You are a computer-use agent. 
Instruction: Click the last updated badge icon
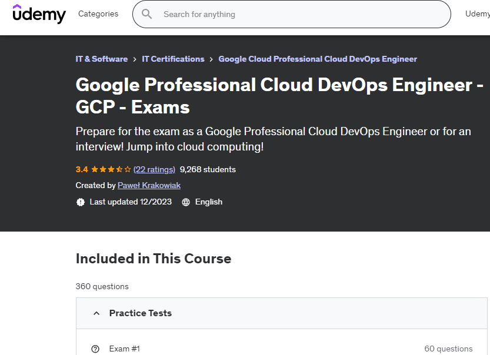click(x=81, y=202)
